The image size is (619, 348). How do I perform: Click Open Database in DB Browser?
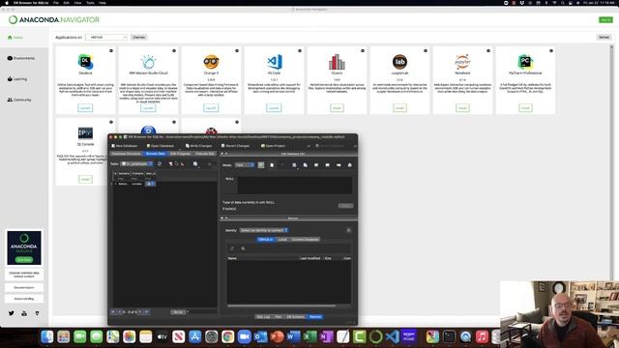tap(161, 146)
